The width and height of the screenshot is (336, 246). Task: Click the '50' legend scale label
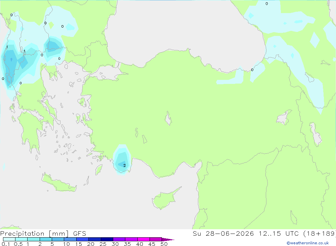(164, 244)
